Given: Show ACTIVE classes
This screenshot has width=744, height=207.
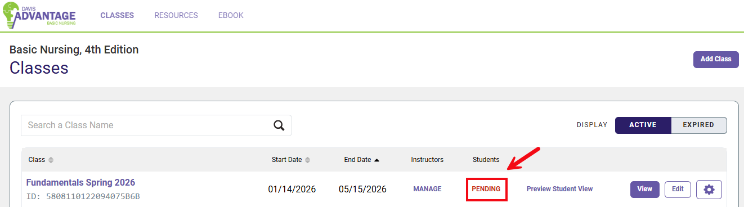Looking at the screenshot, I should point(643,125).
